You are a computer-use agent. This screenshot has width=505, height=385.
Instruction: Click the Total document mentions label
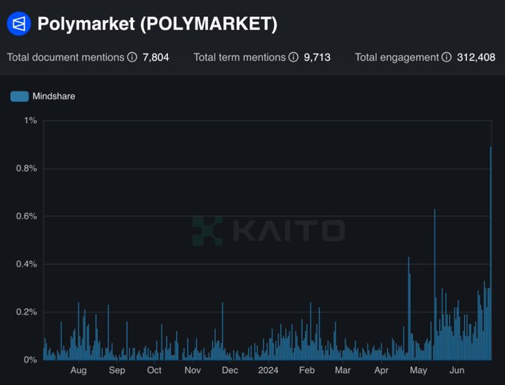65,57
